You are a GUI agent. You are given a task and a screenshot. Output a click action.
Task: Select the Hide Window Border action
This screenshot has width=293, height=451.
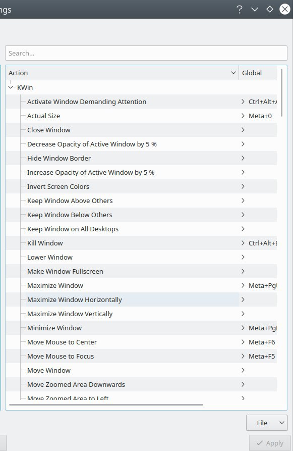(59, 158)
